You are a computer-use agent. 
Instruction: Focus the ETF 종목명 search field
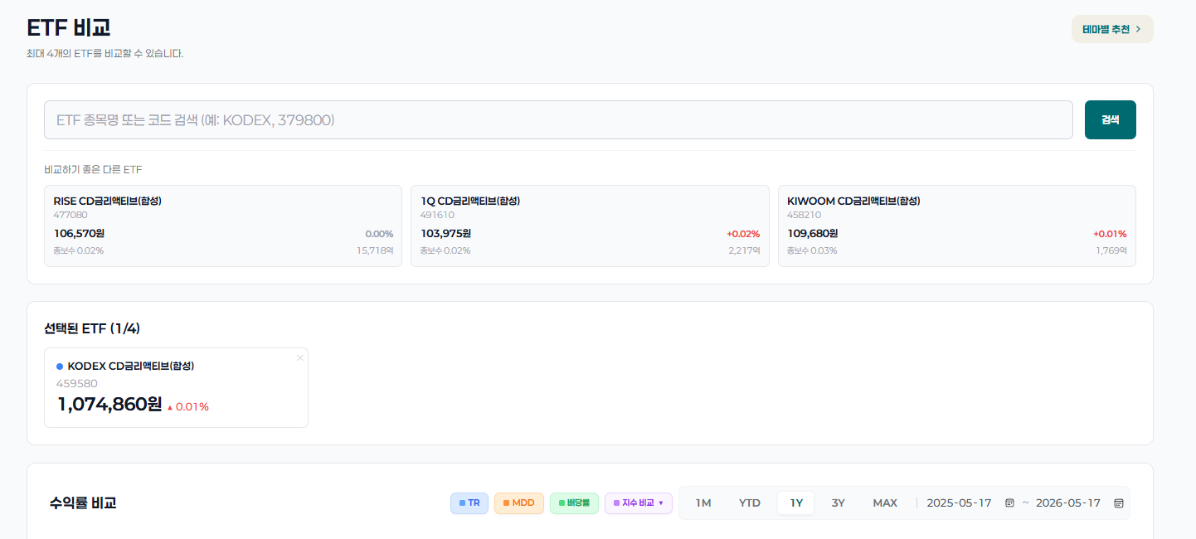click(x=558, y=120)
